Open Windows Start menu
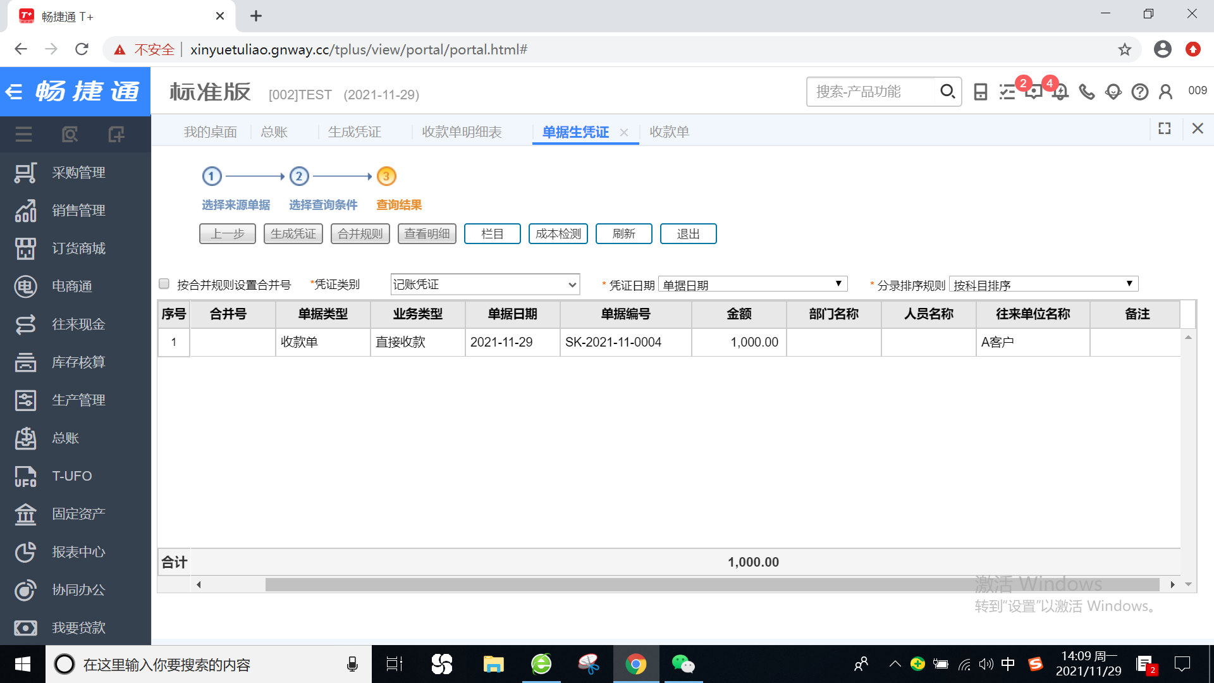The image size is (1214, 683). 23,664
